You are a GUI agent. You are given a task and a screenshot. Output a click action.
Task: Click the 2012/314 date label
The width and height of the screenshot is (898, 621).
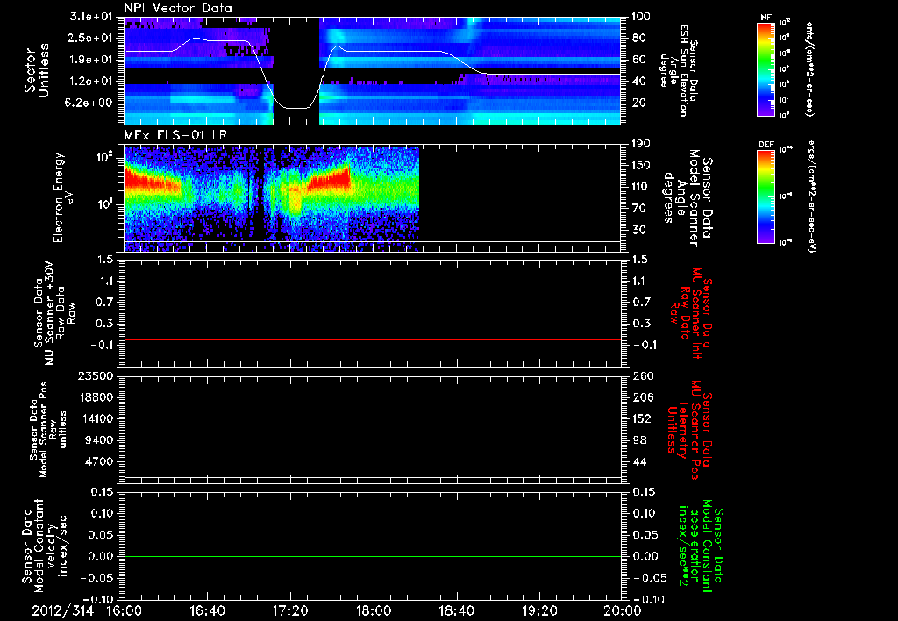[x=62, y=610]
